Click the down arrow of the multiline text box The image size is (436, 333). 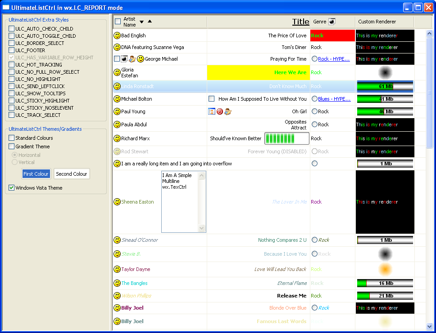(202, 228)
